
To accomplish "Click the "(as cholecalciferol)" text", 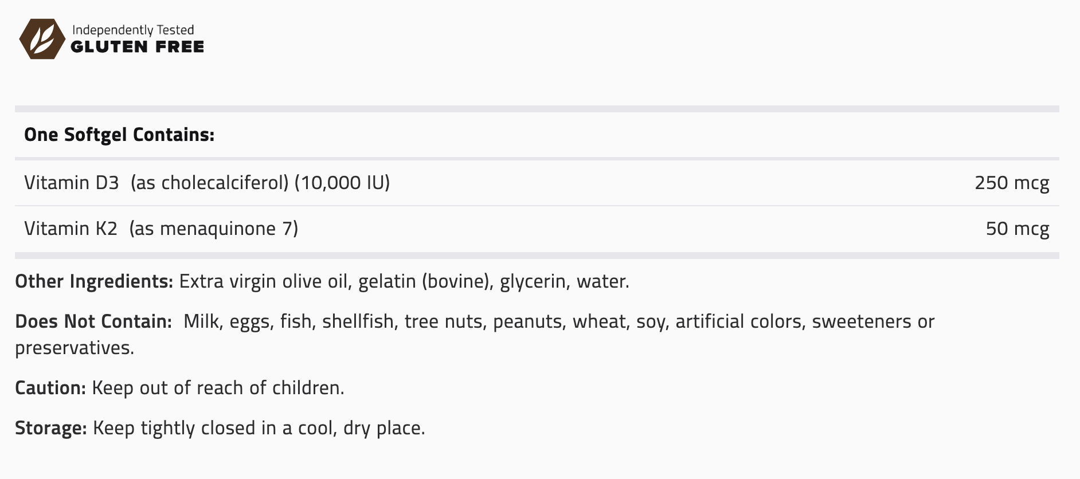I will click(x=209, y=183).
